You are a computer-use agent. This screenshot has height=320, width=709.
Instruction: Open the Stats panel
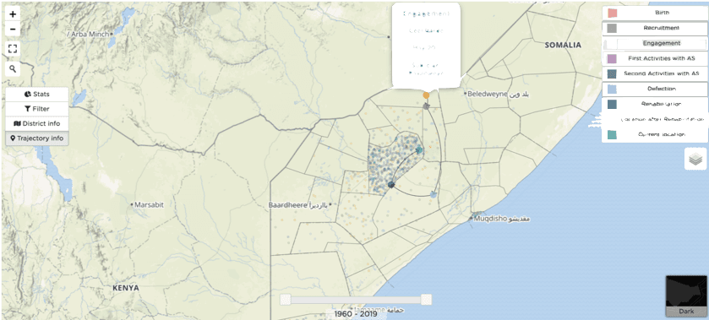point(37,95)
